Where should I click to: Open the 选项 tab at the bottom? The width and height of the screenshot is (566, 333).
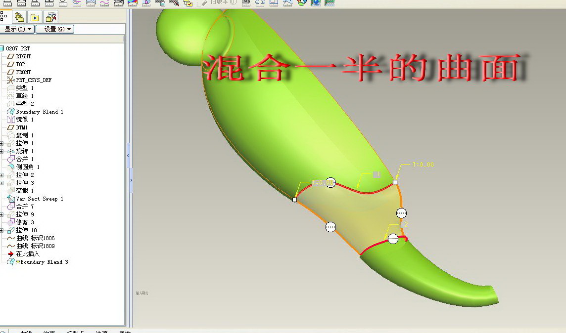(101, 331)
